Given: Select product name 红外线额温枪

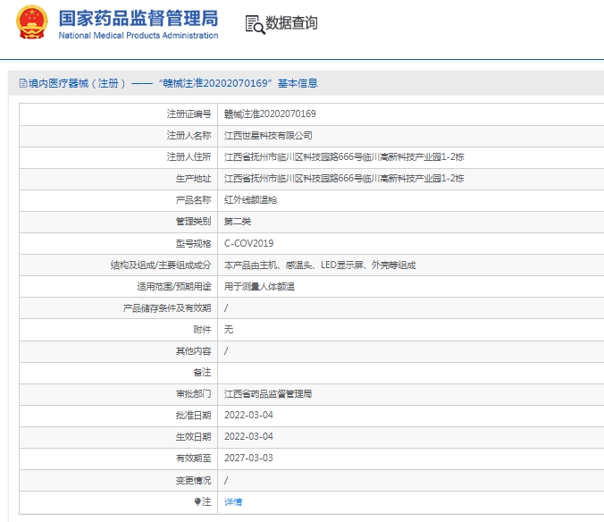Looking at the screenshot, I should (250, 200).
